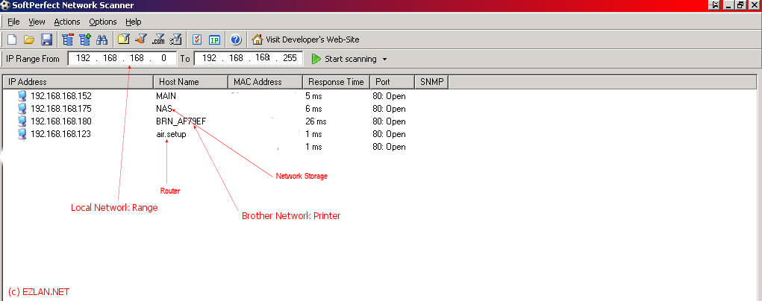Click the IP Range To address field

point(249,58)
